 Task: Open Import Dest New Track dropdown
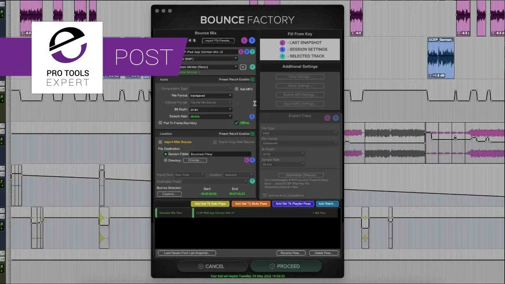point(189,175)
